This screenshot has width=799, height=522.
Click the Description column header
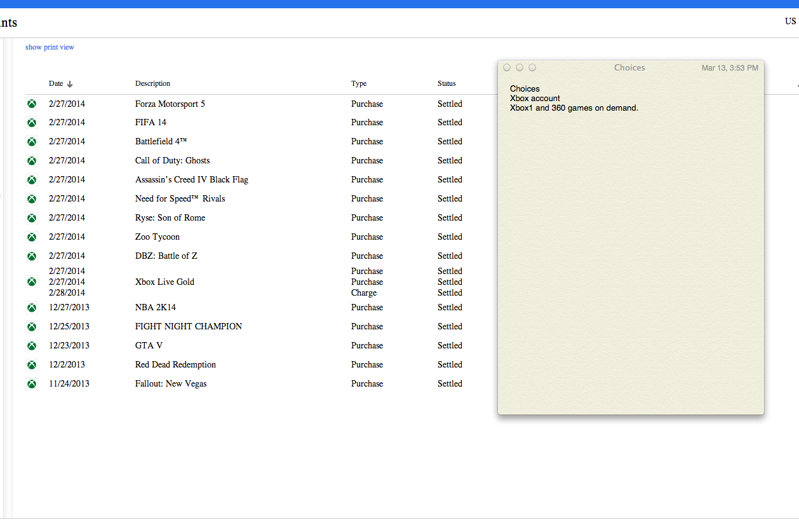pyautogui.click(x=152, y=83)
